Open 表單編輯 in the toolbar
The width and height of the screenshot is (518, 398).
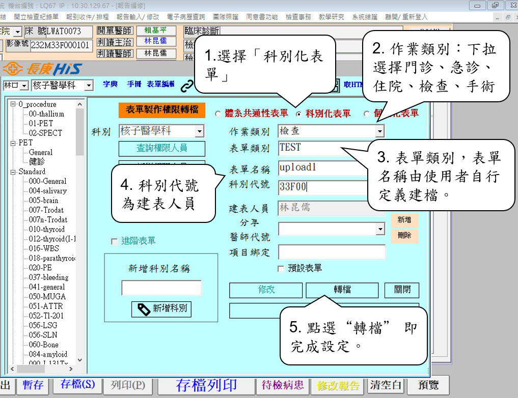pos(160,84)
